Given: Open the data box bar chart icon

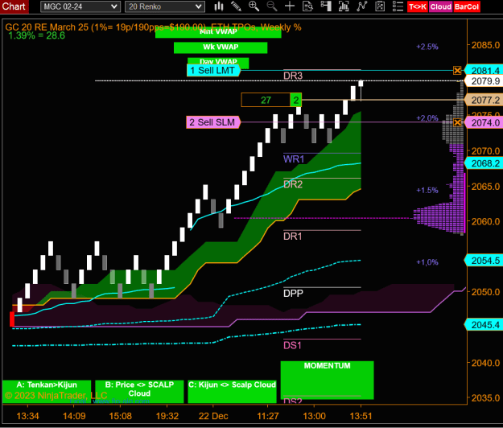Looking at the screenshot, I should [x=344, y=6].
